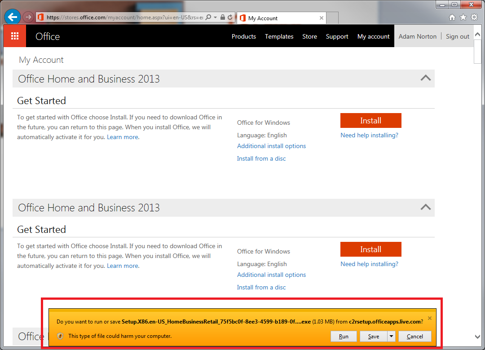Click the My Account page heading
The width and height of the screenshot is (485, 350).
pyautogui.click(x=41, y=60)
